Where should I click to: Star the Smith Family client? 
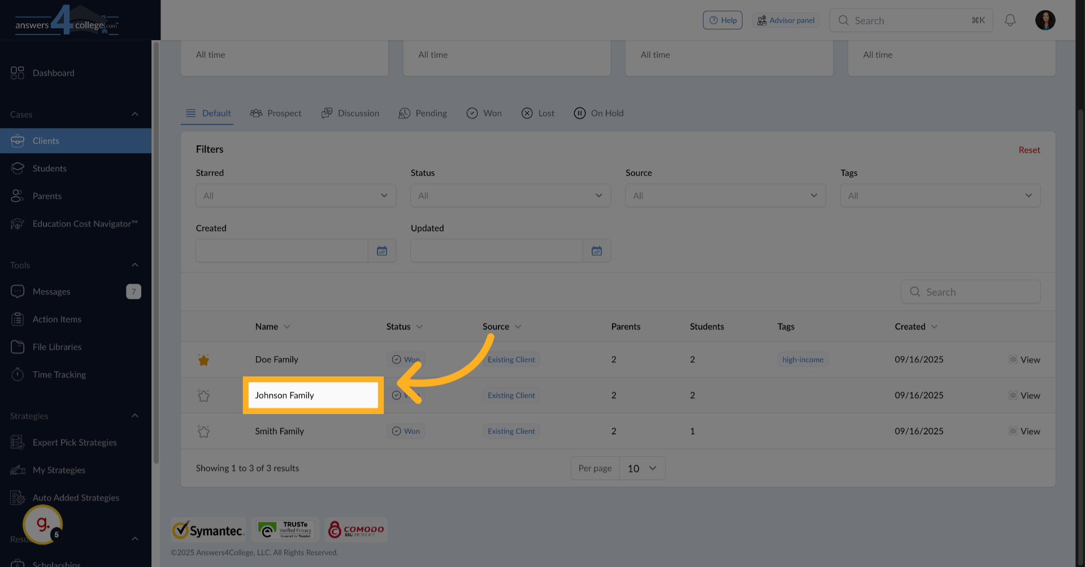[x=203, y=432]
